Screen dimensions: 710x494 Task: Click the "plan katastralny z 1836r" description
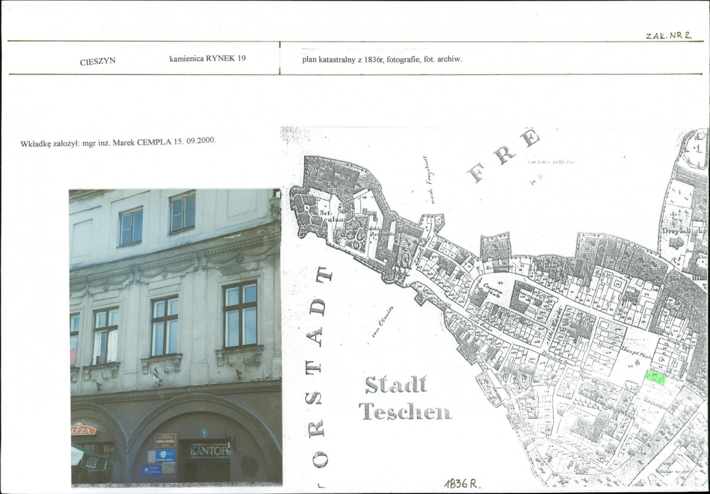(x=381, y=59)
